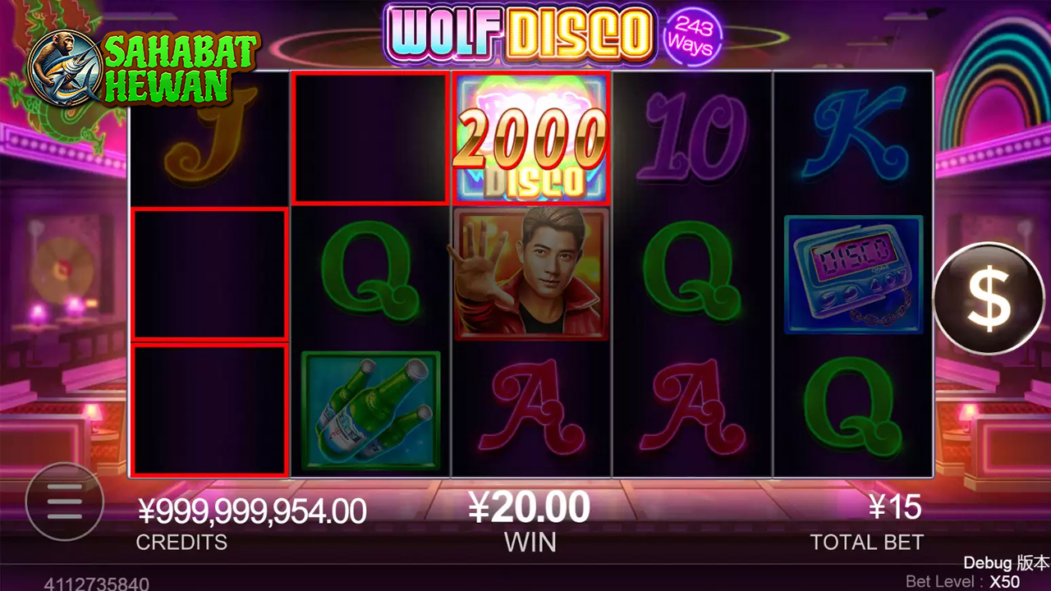
Task: Select the man in red jacket symbol
Action: 530,273
